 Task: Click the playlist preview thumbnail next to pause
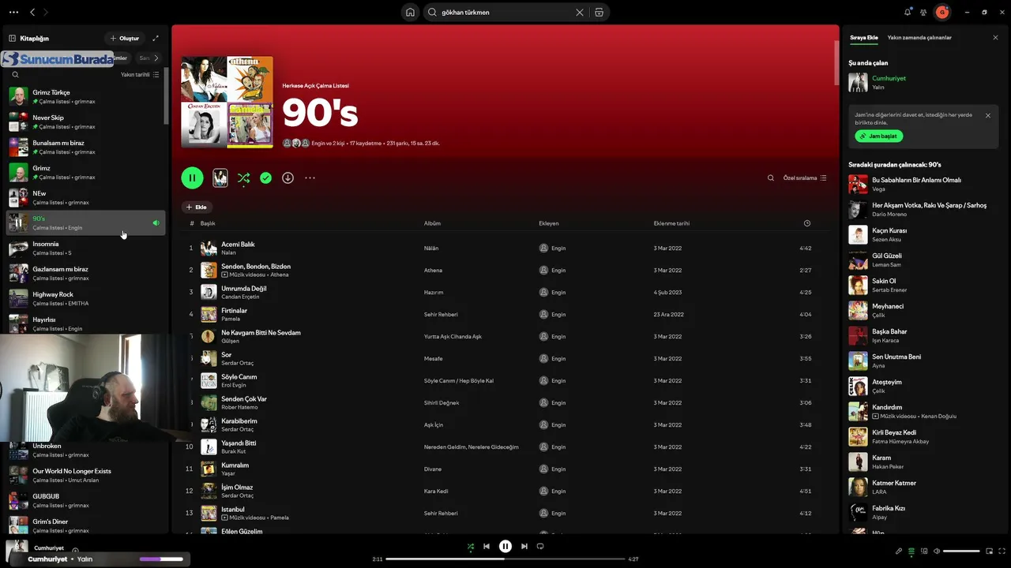click(220, 177)
